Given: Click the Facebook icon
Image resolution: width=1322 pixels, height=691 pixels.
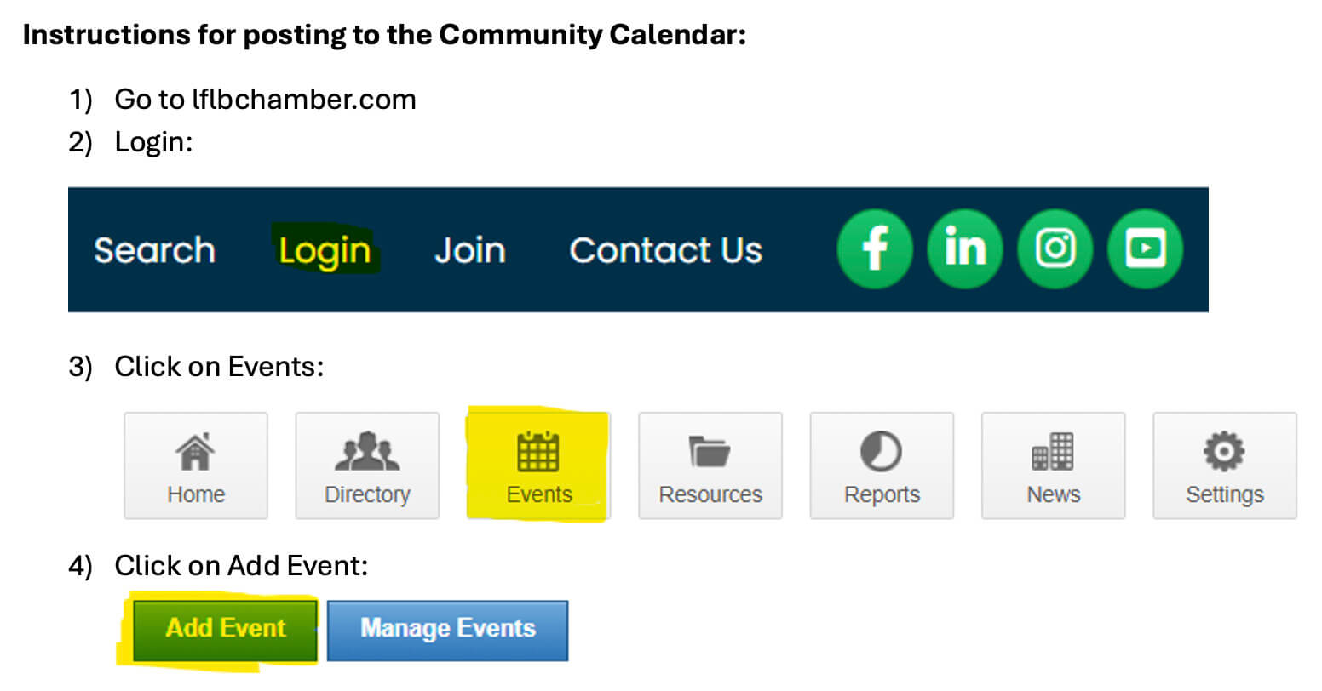Looking at the screenshot, I should point(875,248).
